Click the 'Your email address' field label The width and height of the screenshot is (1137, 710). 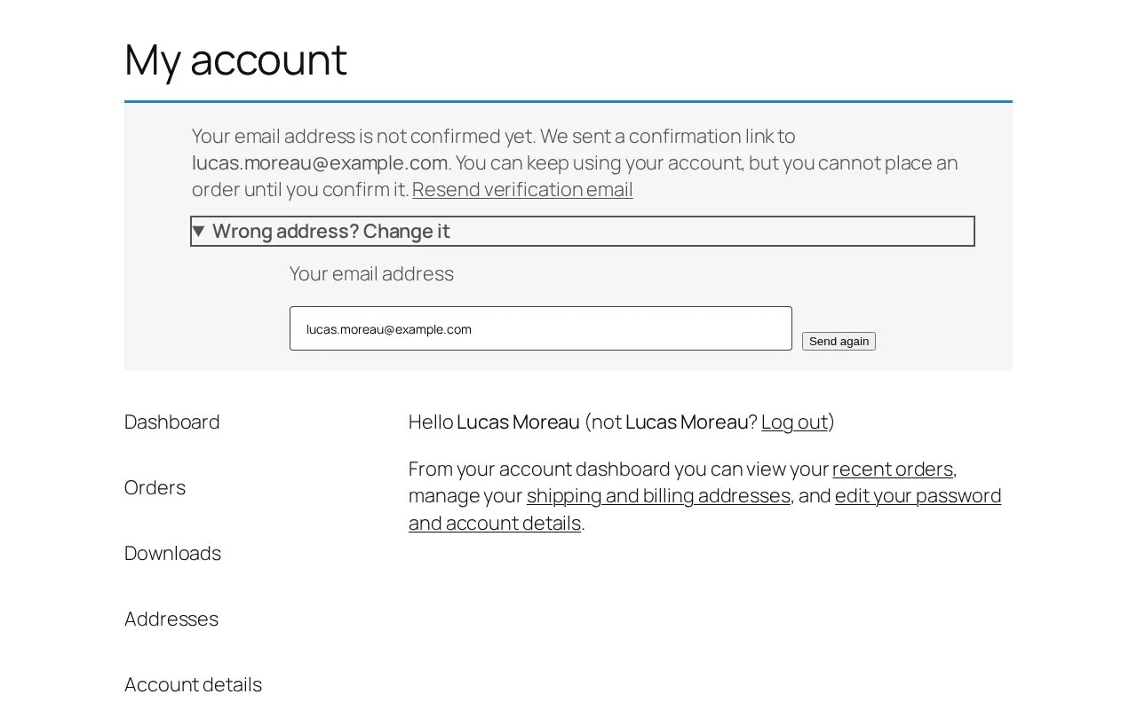coord(371,273)
